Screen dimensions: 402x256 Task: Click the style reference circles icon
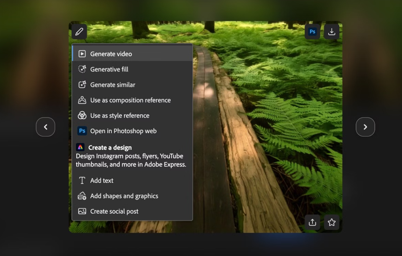[82, 115]
